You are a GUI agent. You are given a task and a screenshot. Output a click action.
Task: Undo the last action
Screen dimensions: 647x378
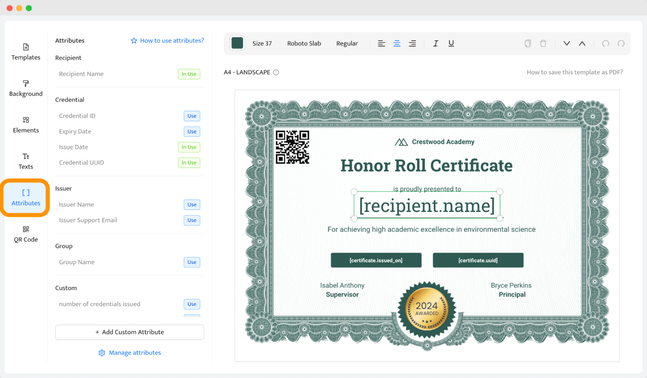pyautogui.click(x=606, y=43)
